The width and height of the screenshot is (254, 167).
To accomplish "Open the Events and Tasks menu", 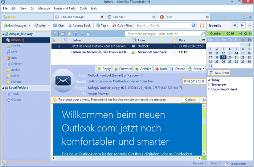I will (x=65, y=8).
